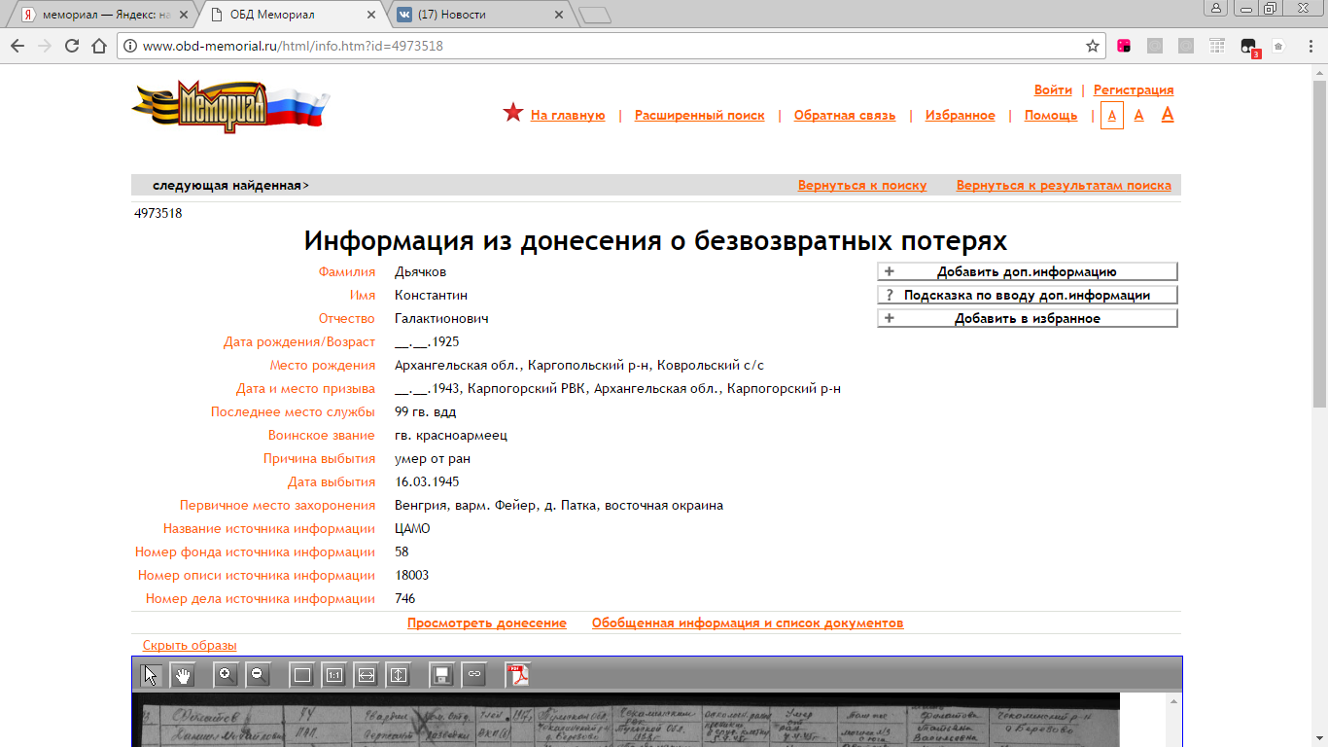Zoom in on the document image
Screen dimensions: 1328x747
click(226, 675)
